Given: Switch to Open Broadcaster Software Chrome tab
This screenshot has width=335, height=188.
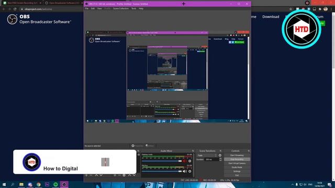Looking at the screenshot, I should [63, 3].
